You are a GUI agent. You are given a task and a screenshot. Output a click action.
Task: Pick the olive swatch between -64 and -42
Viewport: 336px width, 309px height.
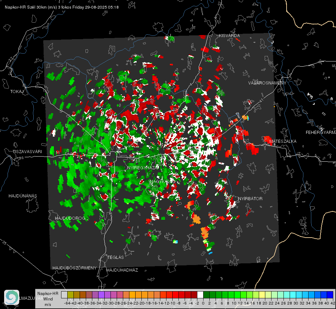(70, 295)
